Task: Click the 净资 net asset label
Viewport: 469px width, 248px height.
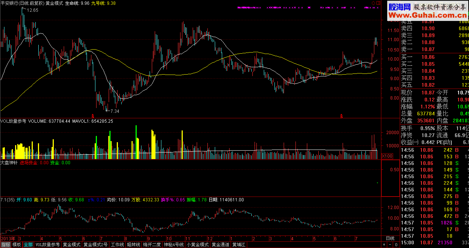Action: tap(407, 135)
